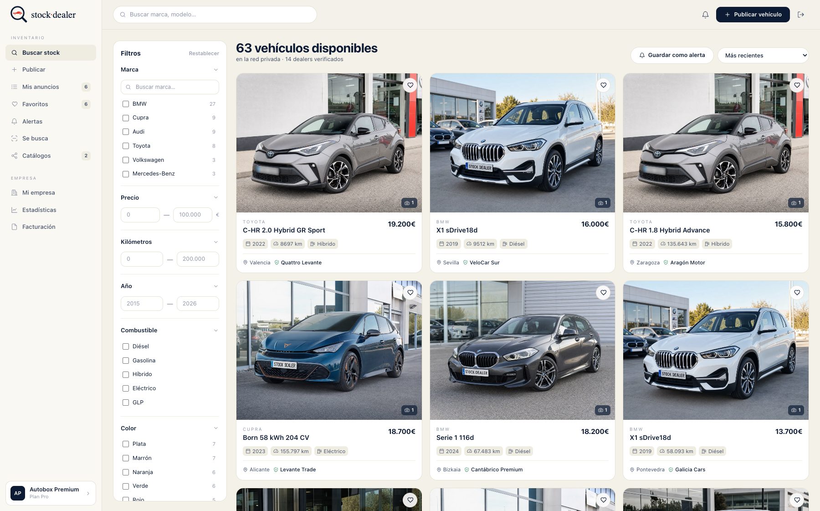This screenshot has width=820, height=511.
Task: Check the Cupra brand filter
Action: 126,118
